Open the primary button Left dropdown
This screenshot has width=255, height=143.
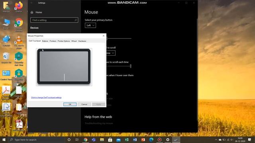(90, 25)
